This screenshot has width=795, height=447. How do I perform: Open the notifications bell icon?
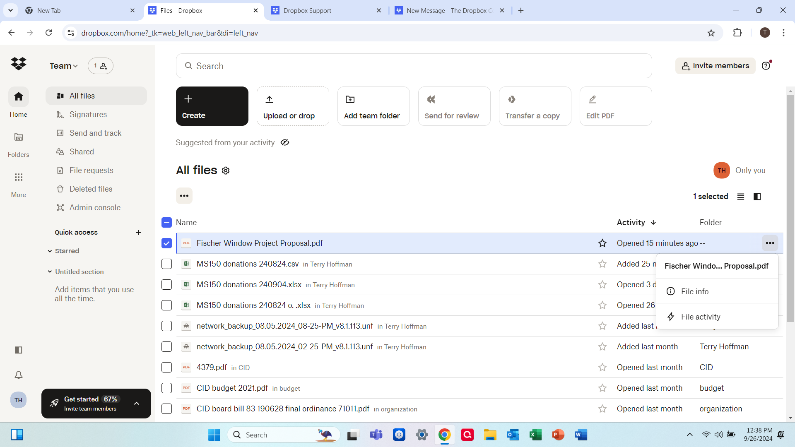[x=19, y=375]
